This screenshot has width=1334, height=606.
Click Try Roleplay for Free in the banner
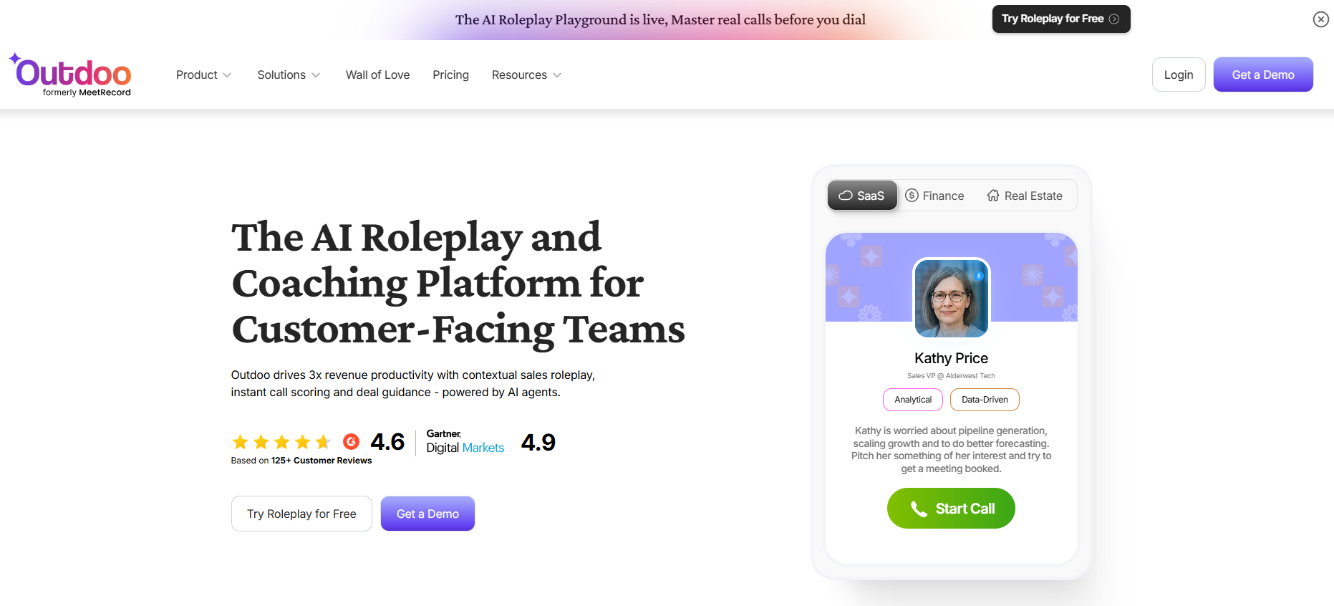[1060, 19]
